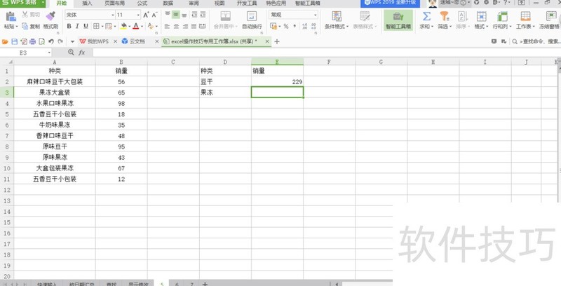Toggle Bold formatting
Image resolution: width=561 pixels, height=286 pixels.
(69, 27)
